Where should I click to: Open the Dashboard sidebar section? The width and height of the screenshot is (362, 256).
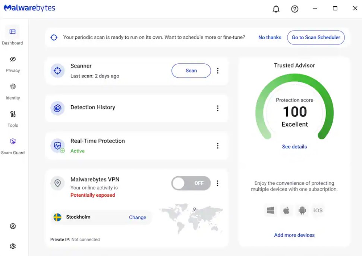pos(12,36)
